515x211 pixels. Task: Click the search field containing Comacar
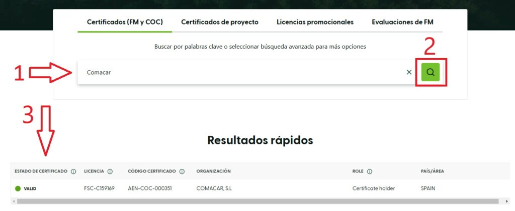(241, 72)
